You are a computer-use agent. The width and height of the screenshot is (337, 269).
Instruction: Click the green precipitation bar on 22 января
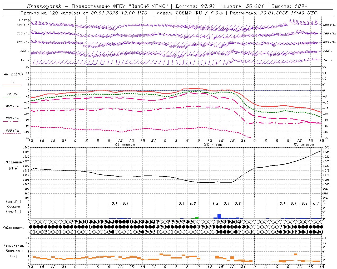click(x=197, y=218)
